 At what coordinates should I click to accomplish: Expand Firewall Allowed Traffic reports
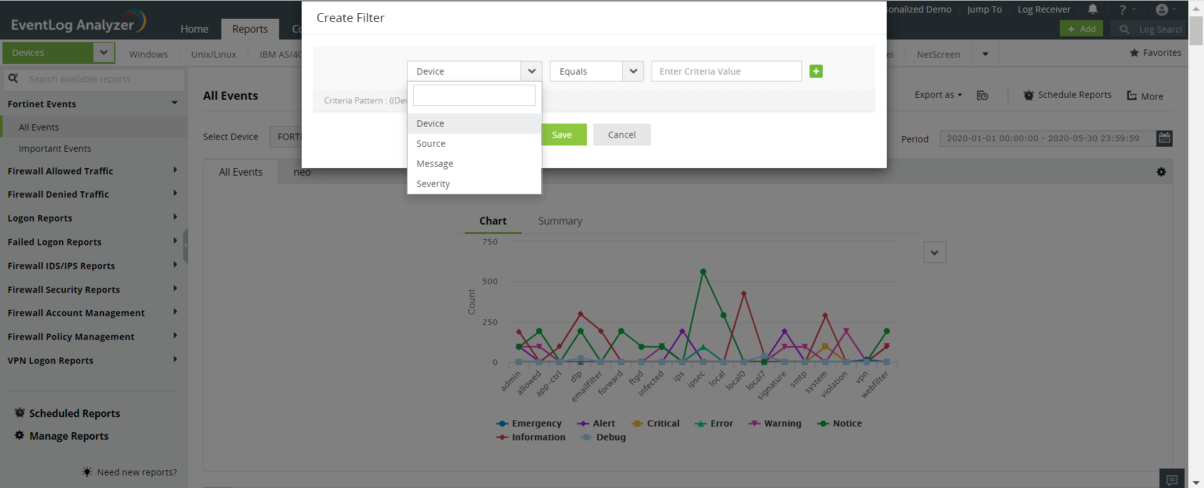[x=175, y=170]
